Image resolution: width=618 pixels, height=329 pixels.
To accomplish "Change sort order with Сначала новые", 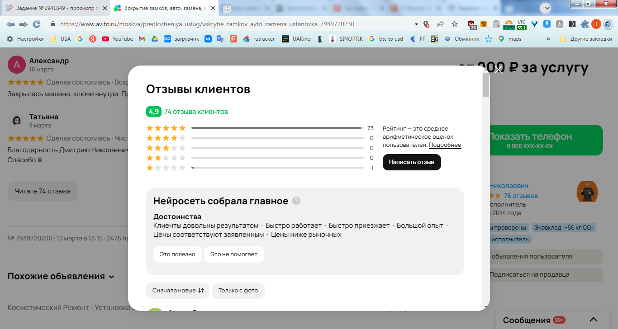I will 178,291.
